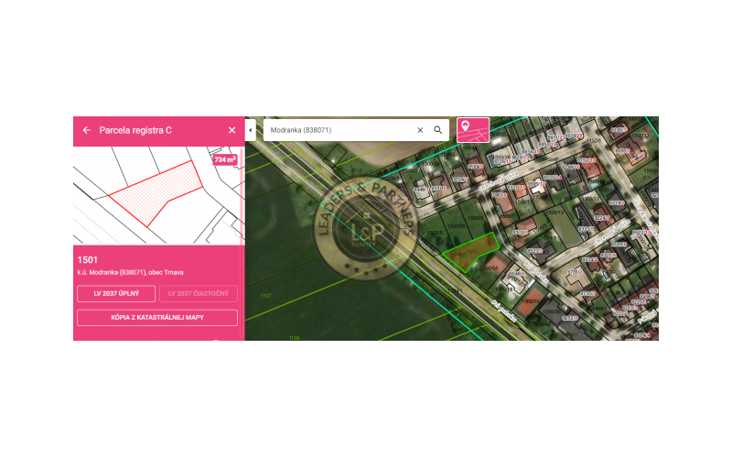732x458 pixels.
Task: Click the magnifier search icon
Action: [x=438, y=130]
